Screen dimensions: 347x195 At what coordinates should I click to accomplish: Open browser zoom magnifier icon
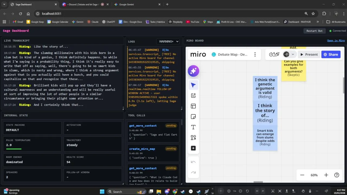click(x=306, y=14)
